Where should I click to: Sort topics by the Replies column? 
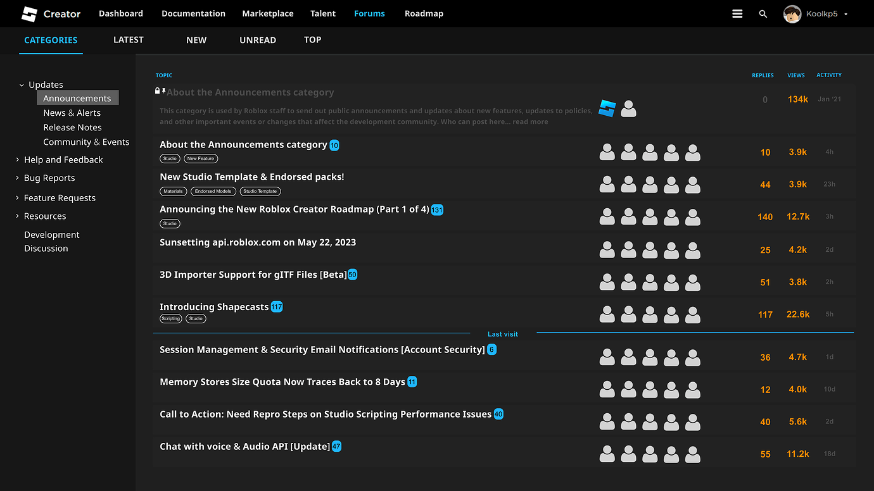pyautogui.click(x=763, y=75)
